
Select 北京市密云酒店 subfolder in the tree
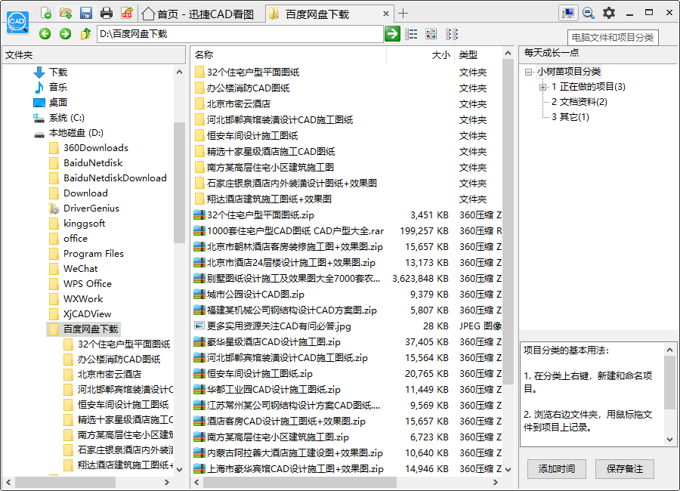110,375
